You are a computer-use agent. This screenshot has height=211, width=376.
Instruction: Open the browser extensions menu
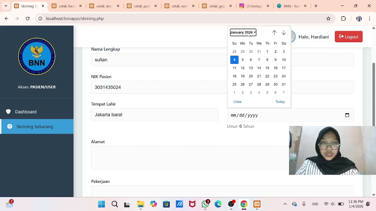point(343,18)
